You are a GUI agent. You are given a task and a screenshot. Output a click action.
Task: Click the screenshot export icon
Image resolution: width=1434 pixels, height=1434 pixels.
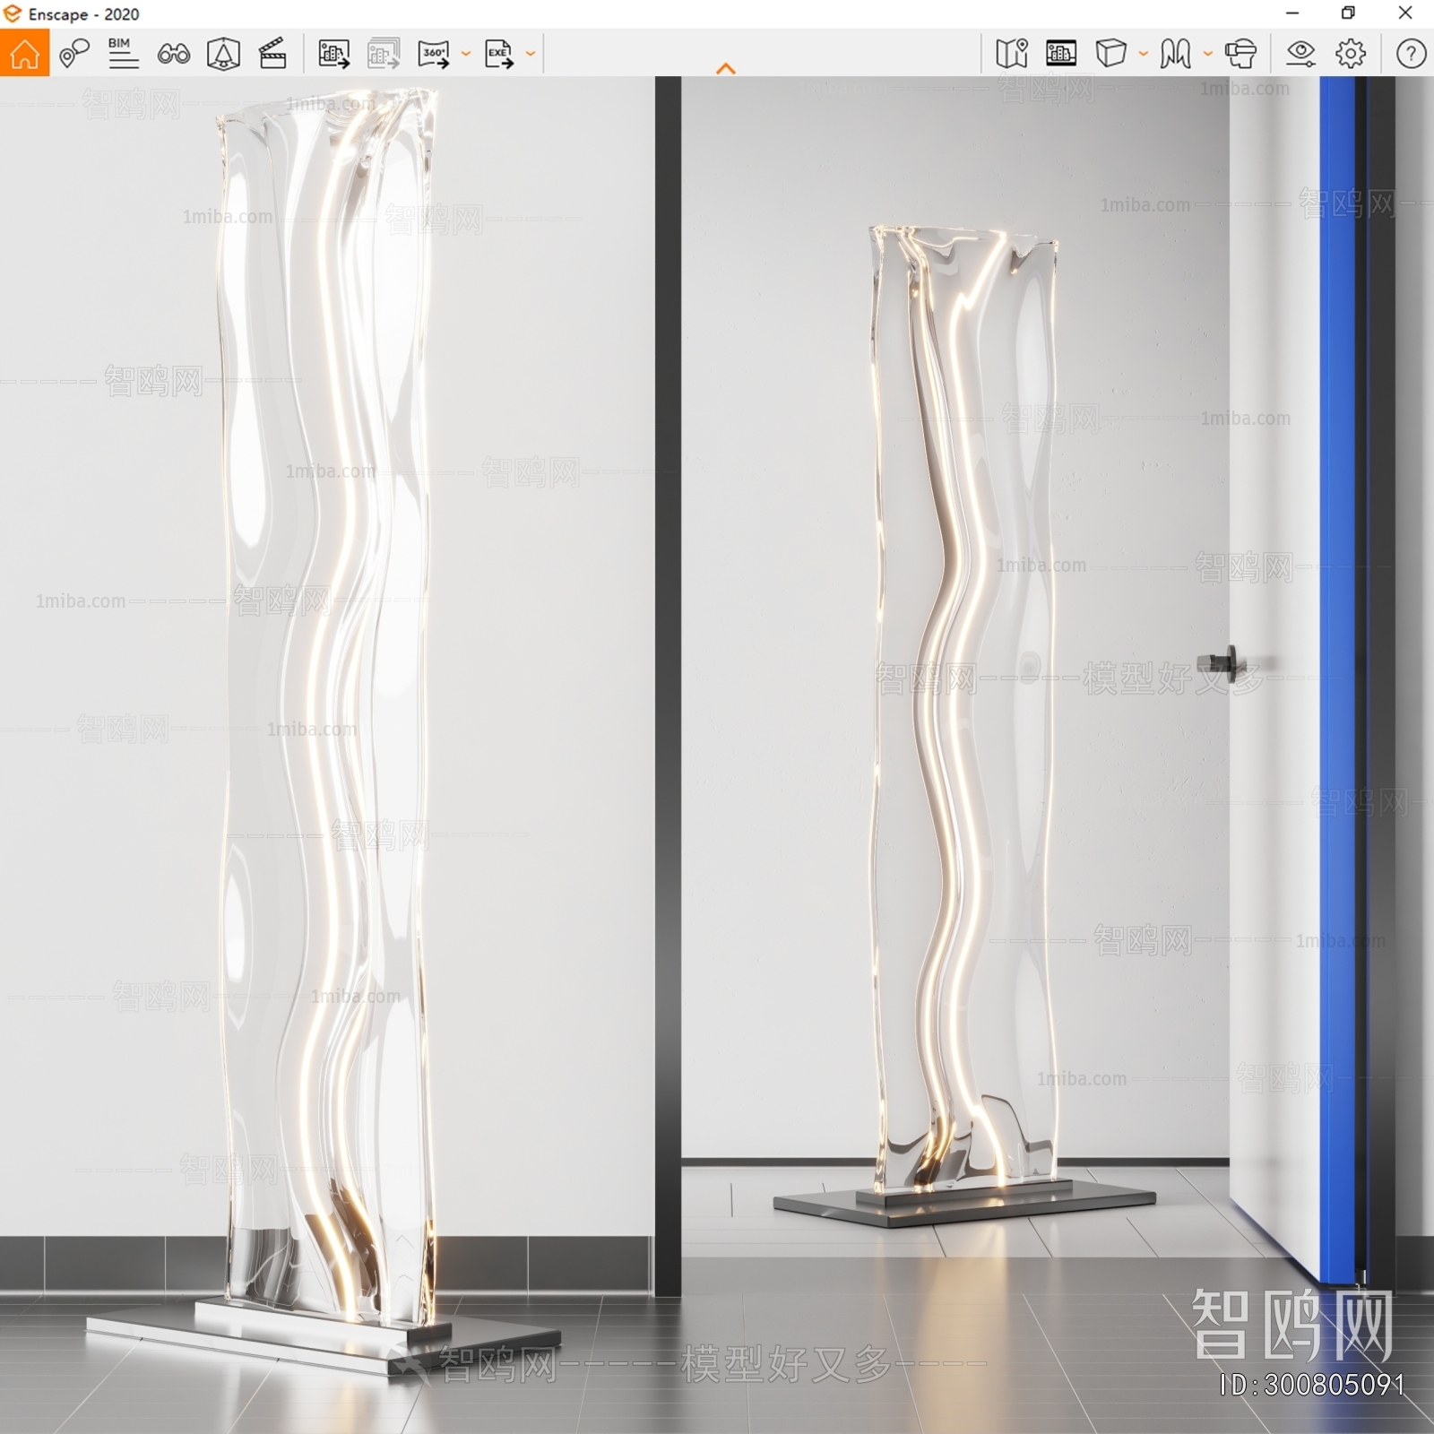pos(333,54)
